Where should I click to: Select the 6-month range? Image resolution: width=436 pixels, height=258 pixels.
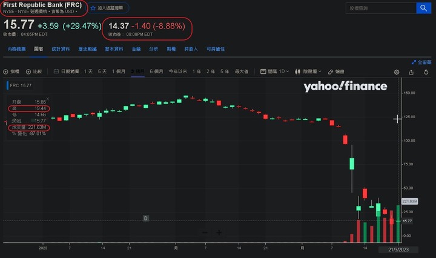(x=156, y=71)
